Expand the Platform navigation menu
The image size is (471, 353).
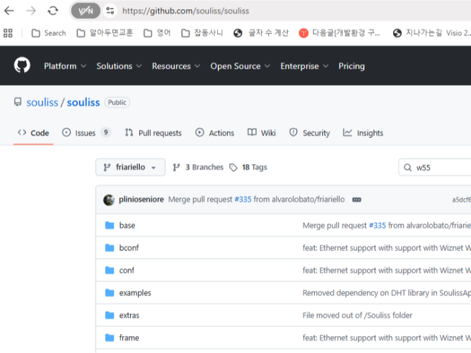65,66
